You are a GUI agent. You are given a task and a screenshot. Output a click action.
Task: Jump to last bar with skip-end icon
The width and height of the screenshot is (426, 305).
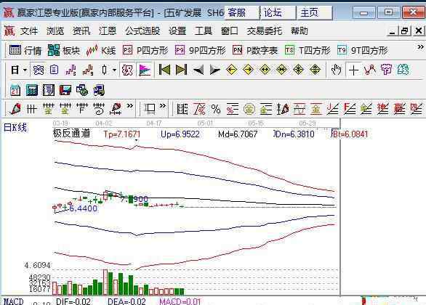click(x=181, y=70)
